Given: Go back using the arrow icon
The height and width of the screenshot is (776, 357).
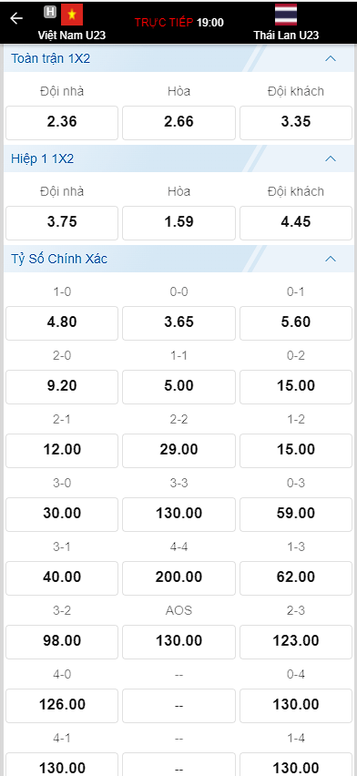Looking at the screenshot, I should [16, 19].
